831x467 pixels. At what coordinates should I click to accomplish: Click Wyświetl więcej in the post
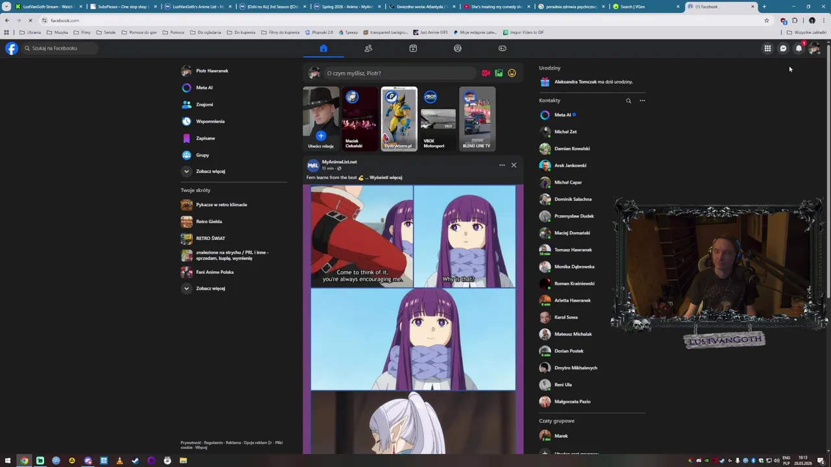coord(386,177)
